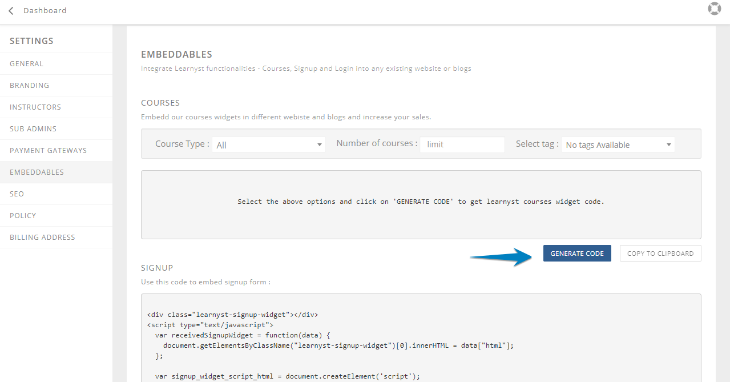Click the SIGNUP section heading
730x382 pixels.
(x=157, y=268)
